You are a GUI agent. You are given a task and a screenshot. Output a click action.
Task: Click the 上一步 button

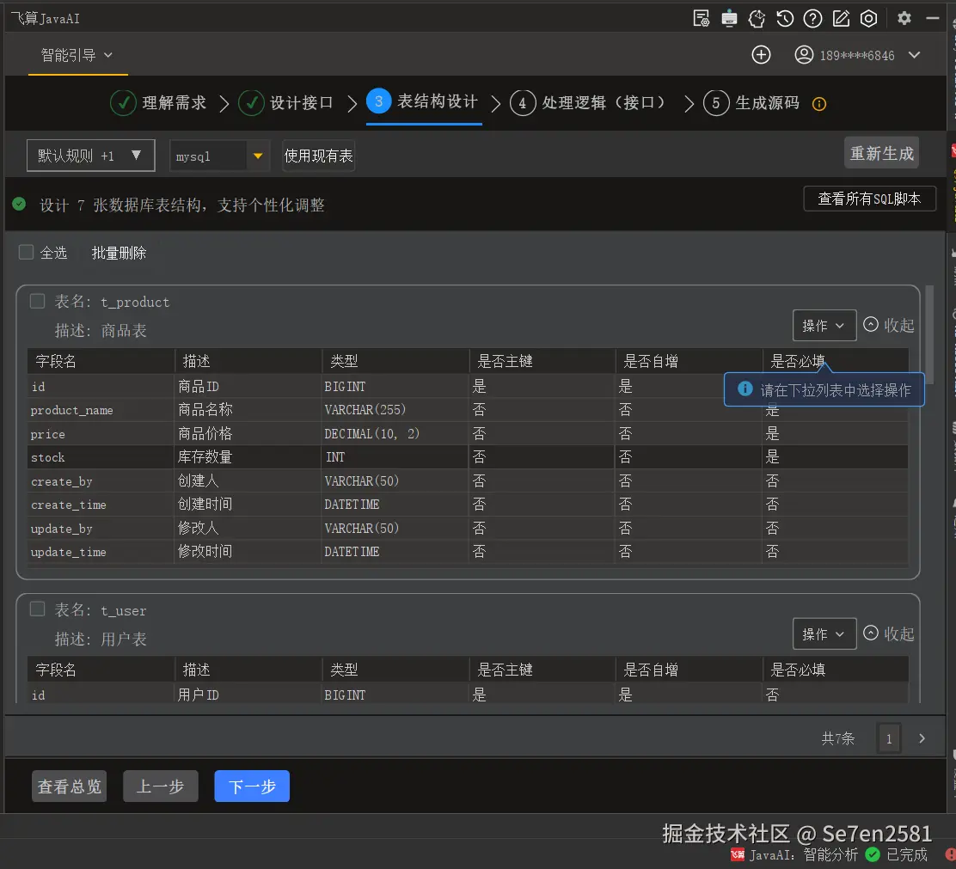161,786
